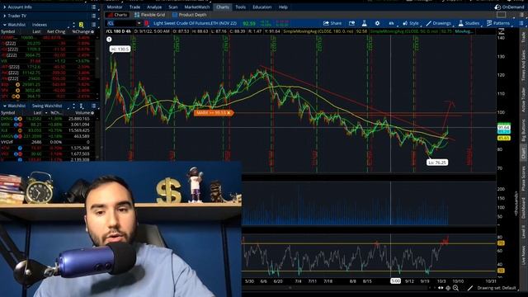Click the chart flask icon beside Share
Image resolution: width=528 pixels, height=297 pixels.
tap(364, 23)
